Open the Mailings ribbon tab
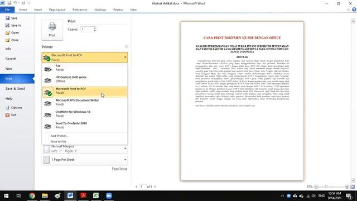 coord(100,9)
